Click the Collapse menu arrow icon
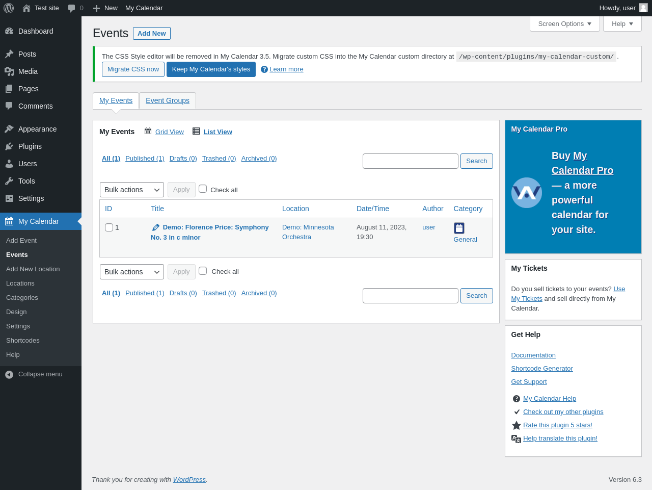 pos(9,374)
